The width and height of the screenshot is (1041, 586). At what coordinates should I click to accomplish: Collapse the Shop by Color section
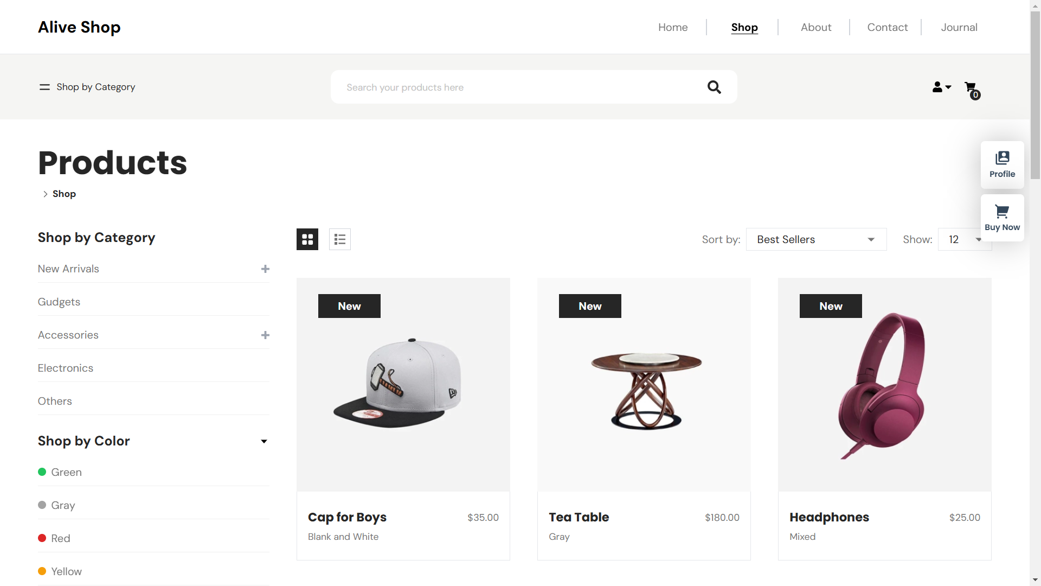[264, 441]
